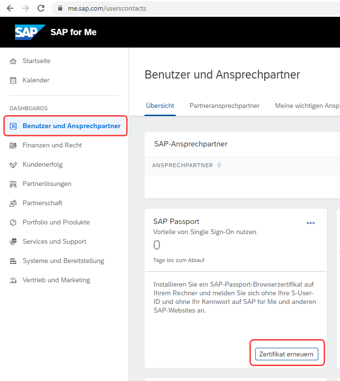This screenshot has width=340, height=381.
Task: Open SAP Passport card options menu
Action: (x=311, y=223)
